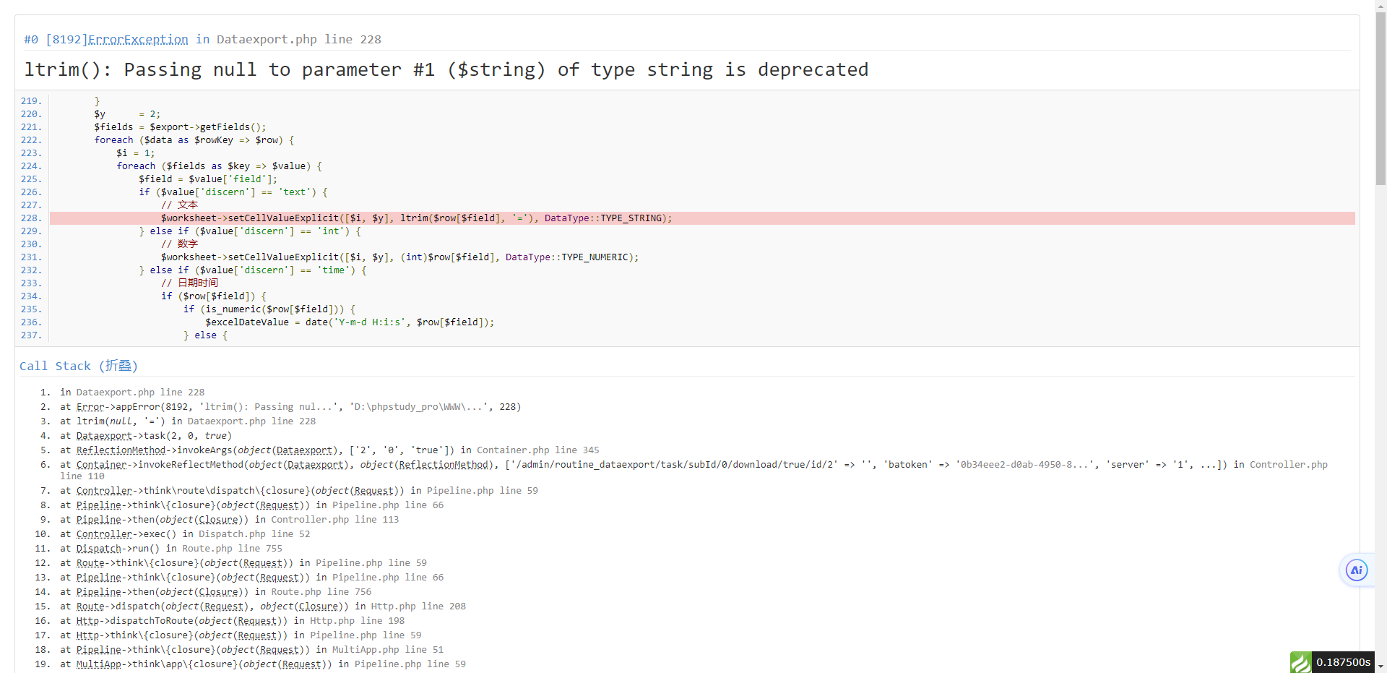Click the highlighted code line 228
Viewport: 1387px width, 673px height.
(x=702, y=218)
